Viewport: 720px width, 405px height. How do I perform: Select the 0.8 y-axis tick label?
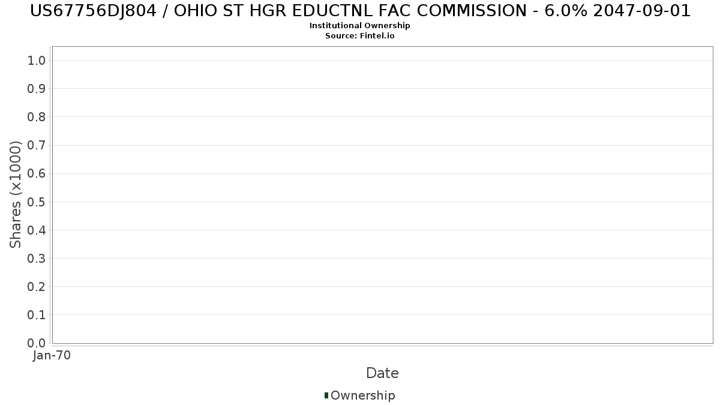[37, 117]
